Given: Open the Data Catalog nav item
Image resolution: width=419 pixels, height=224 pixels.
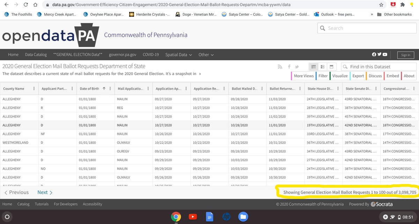Looking at the screenshot, I should point(36,55).
